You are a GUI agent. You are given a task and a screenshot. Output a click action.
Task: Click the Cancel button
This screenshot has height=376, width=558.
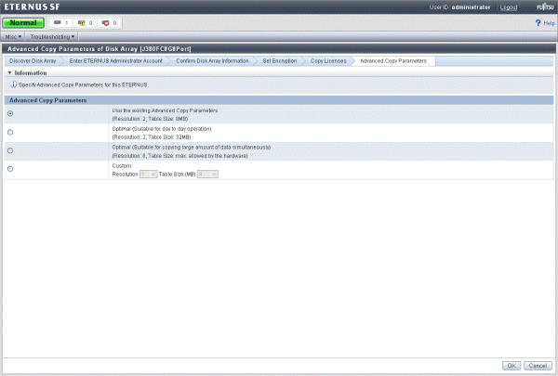pyautogui.click(x=538, y=366)
